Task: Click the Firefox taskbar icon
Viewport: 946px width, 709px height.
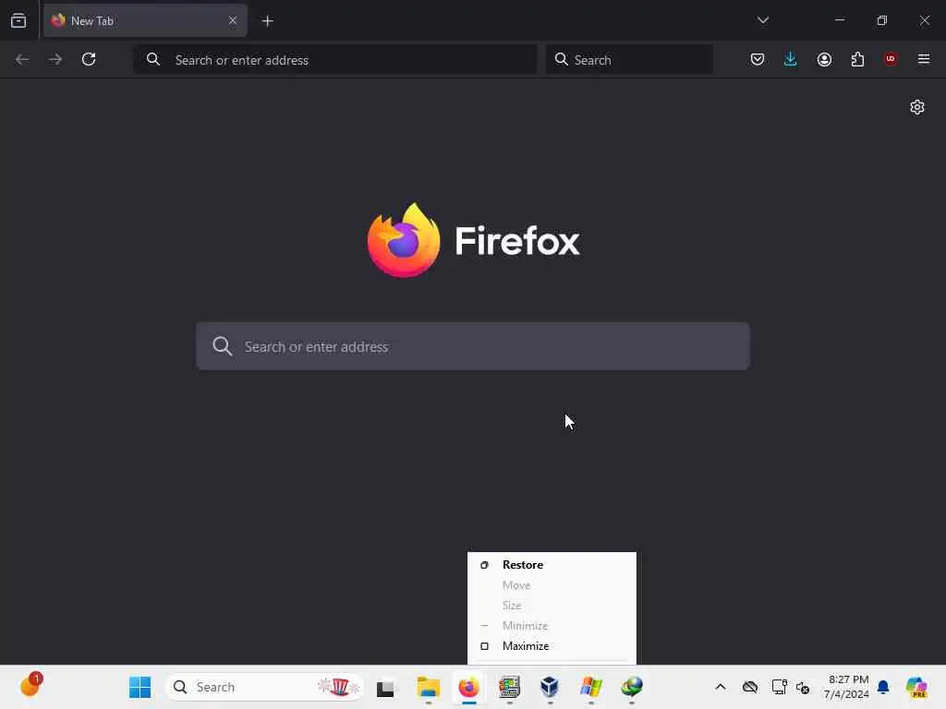Action: (x=468, y=687)
